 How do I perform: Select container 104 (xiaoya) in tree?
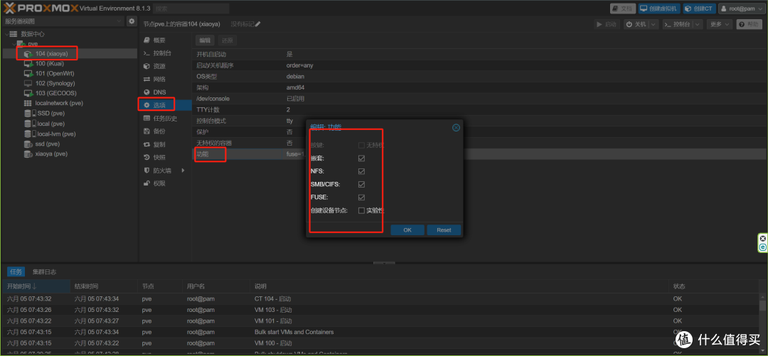50,53
